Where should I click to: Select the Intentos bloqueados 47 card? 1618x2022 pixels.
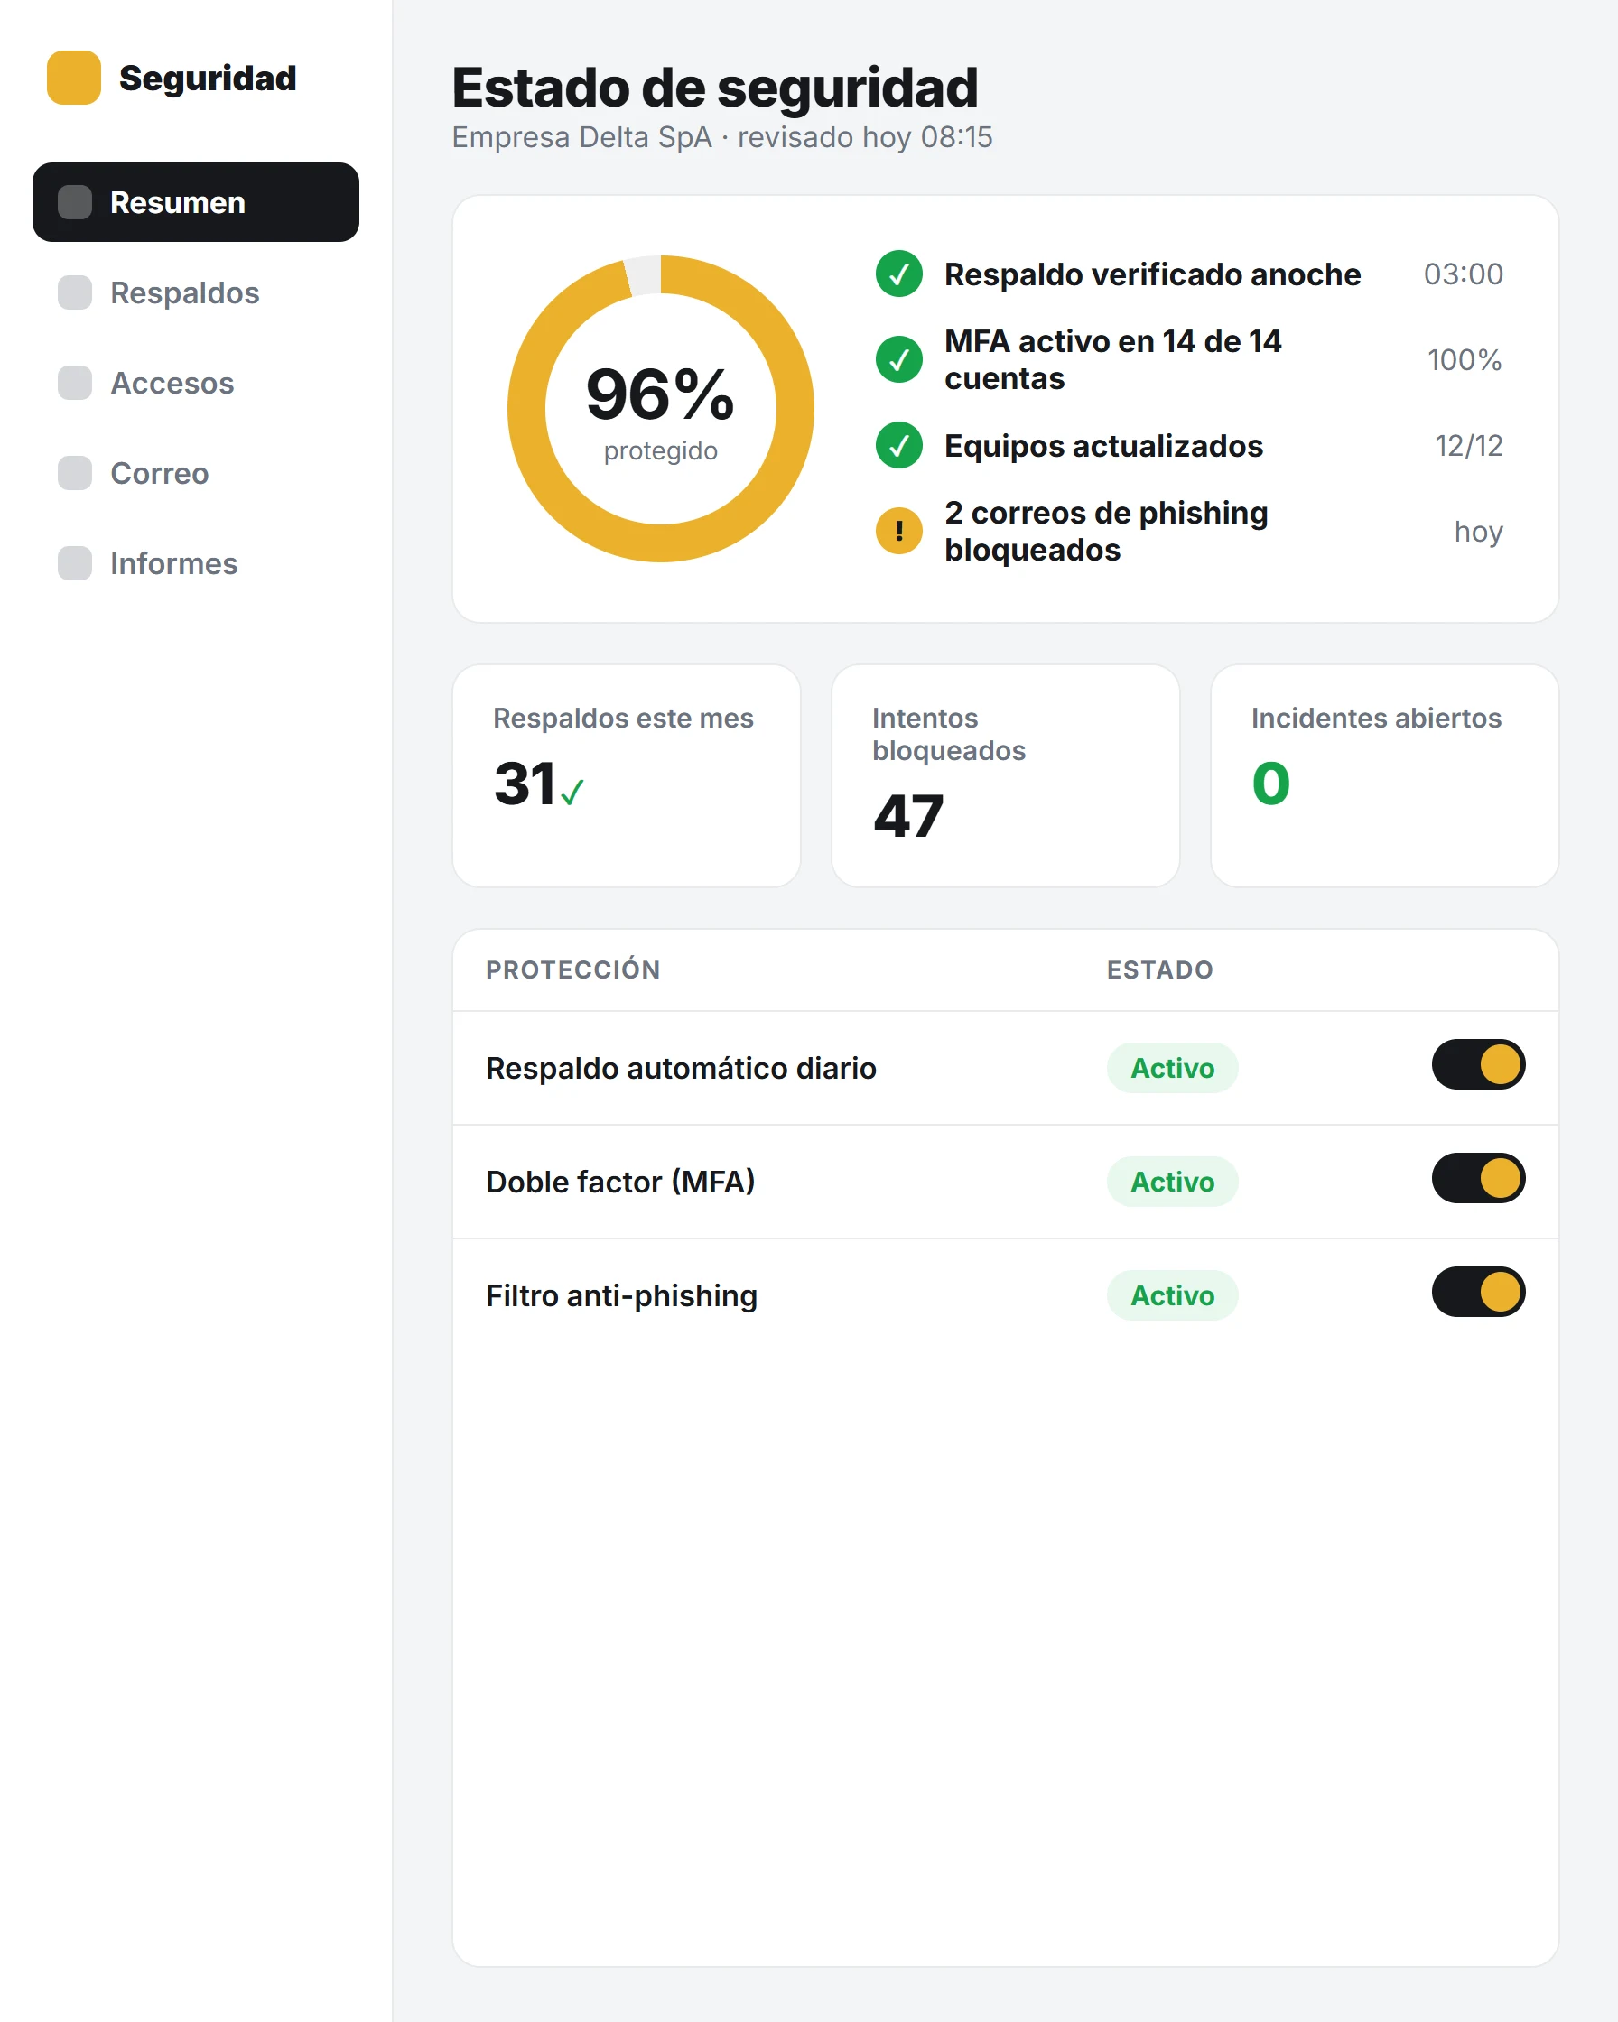point(1006,775)
